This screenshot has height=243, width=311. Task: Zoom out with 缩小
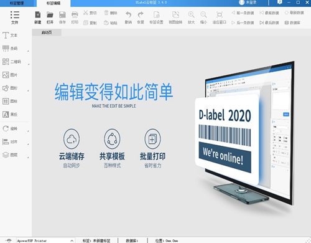(x=203, y=17)
